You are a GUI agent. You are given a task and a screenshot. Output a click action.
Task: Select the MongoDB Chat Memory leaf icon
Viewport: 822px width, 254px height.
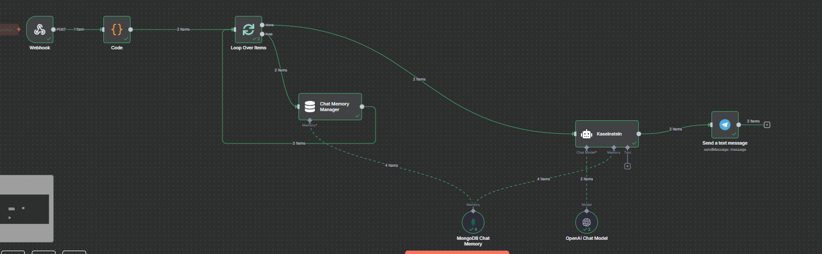[x=473, y=222]
